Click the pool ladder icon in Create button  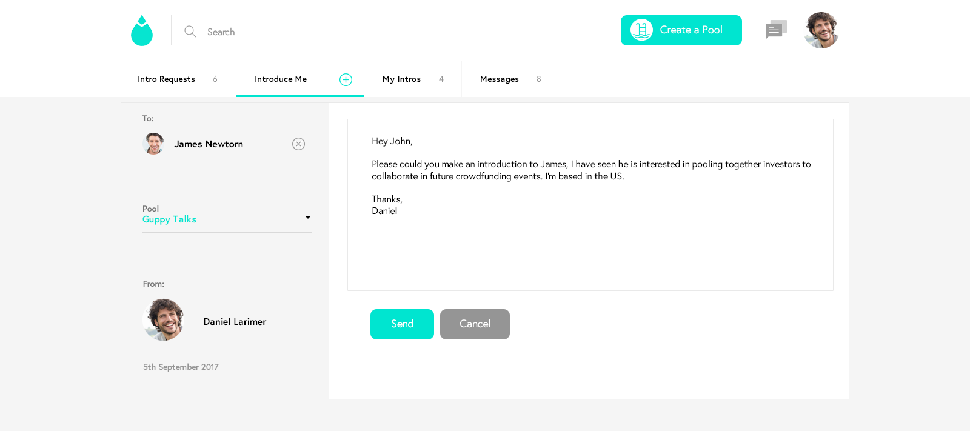tap(641, 30)
